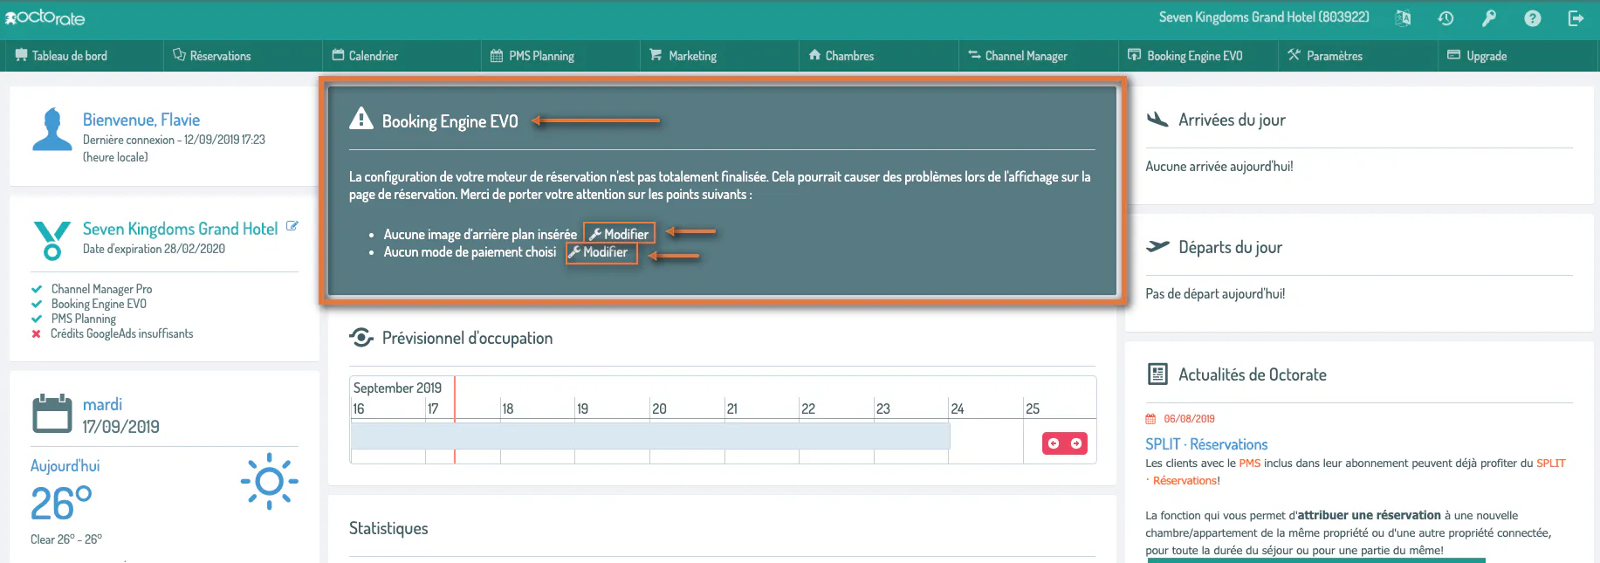Click the red today marker line
This screenshot has width=1600, height=563.
coord(455,420)
